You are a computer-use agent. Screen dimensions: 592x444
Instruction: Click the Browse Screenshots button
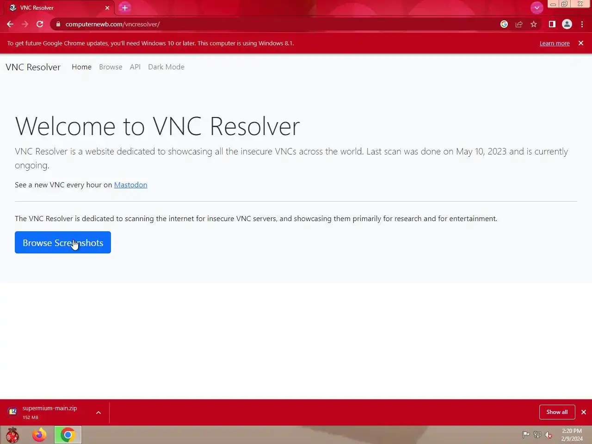[63, 242]
